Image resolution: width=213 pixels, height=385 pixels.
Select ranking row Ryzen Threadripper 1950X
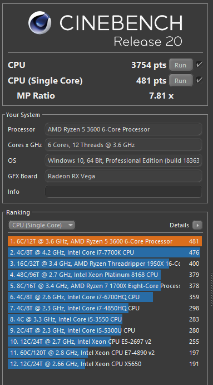tap(105, 264)
